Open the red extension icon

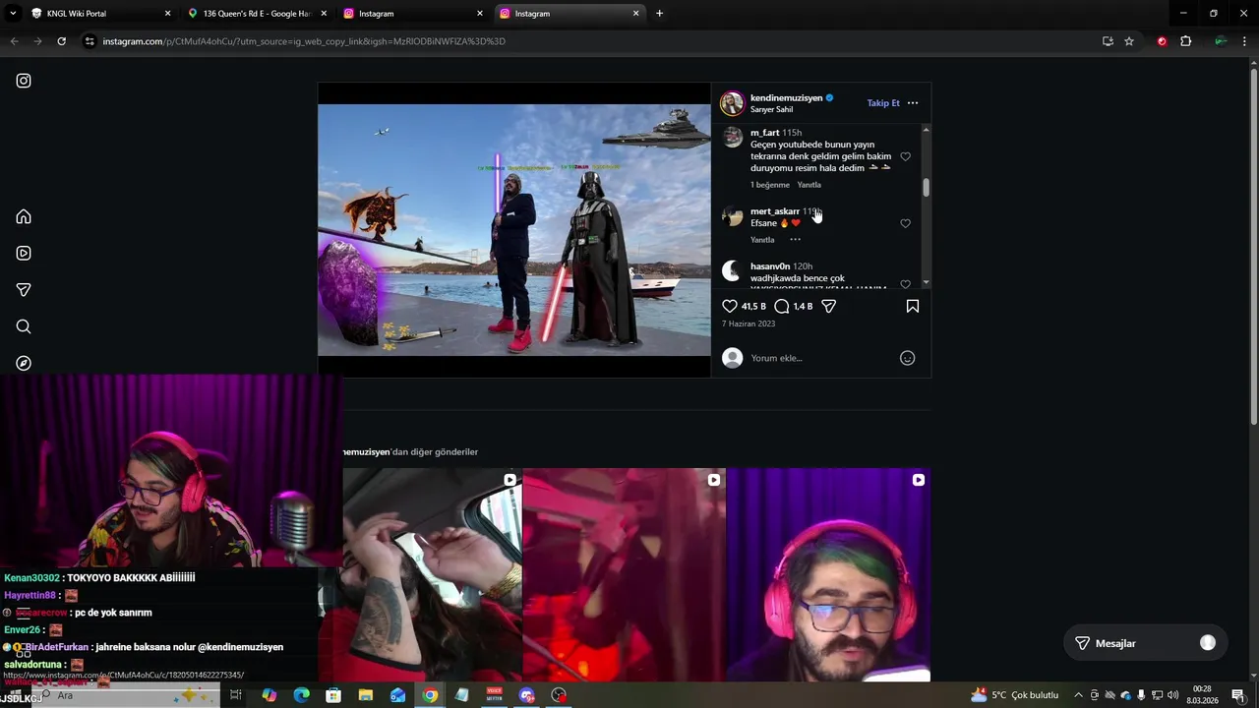click(1162, 41)
